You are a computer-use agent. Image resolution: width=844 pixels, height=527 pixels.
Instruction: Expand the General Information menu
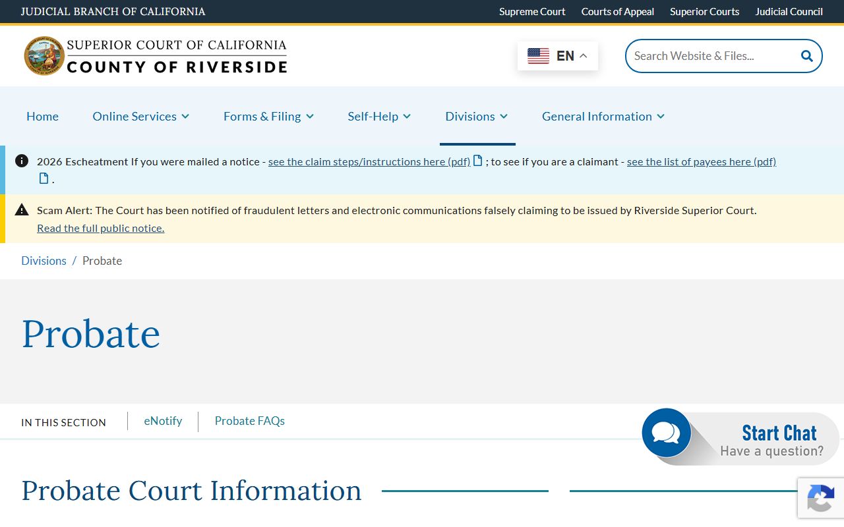(603, 116)
